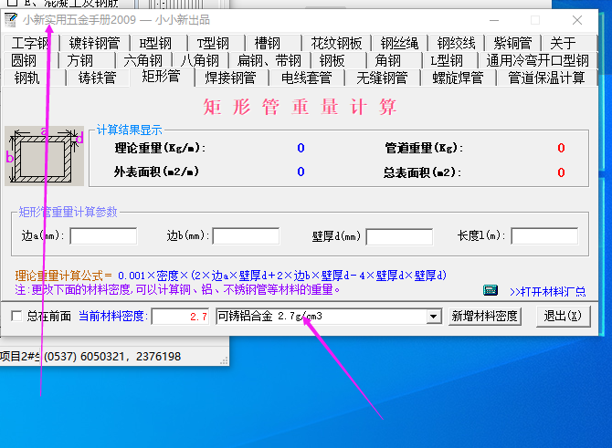Screen dimensions: 612x448
Task: Select the 无缝钢管 tab
Action: point(382,78)
